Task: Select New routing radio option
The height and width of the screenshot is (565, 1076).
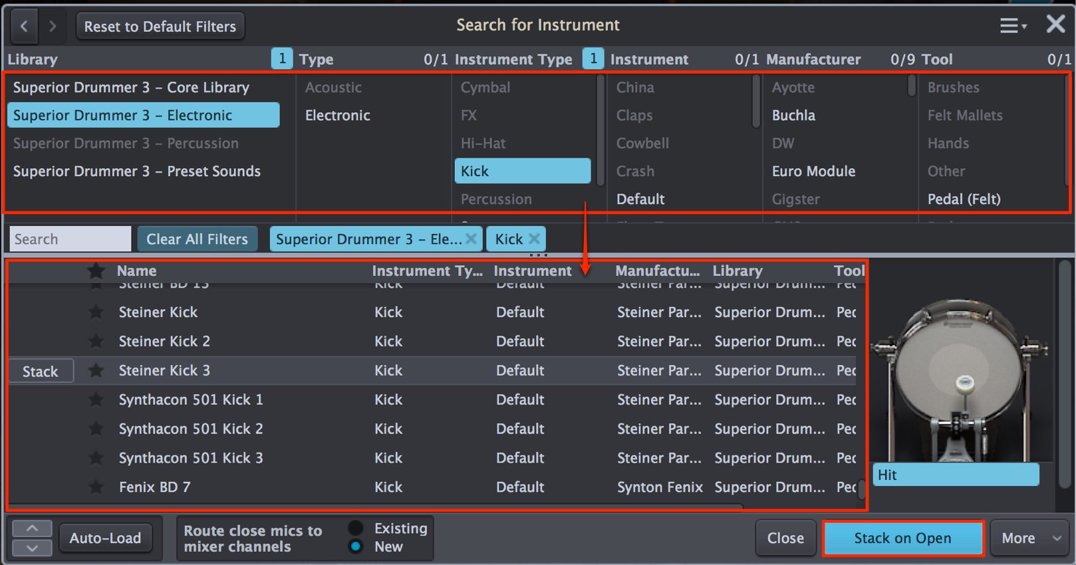Action: 356,546
